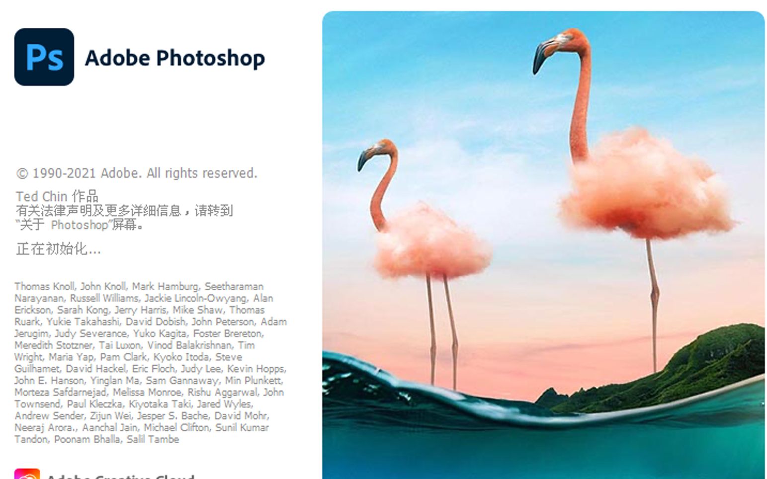Screen dimensions: 767x479
Task: Click the Adobe Photoshop title text
Action: tap(175, 58)
